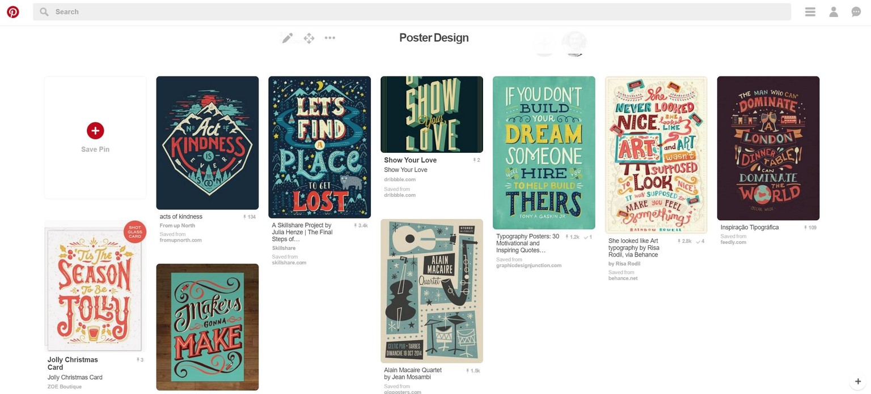Open the board more options dots
The height and width of the screenshot is (394, 871).
coord(330,38)
